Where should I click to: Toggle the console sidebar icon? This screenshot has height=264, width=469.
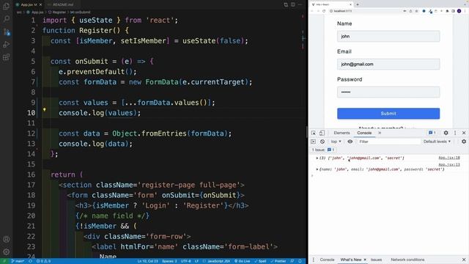tap(313, 142)
